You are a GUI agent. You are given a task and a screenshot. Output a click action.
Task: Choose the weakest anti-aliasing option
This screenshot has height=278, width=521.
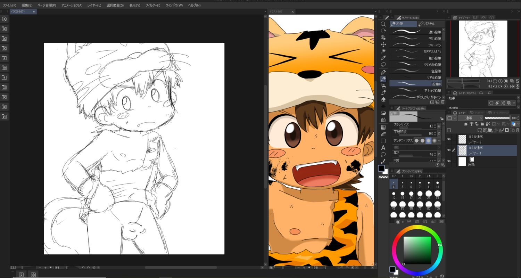(416, 140)
